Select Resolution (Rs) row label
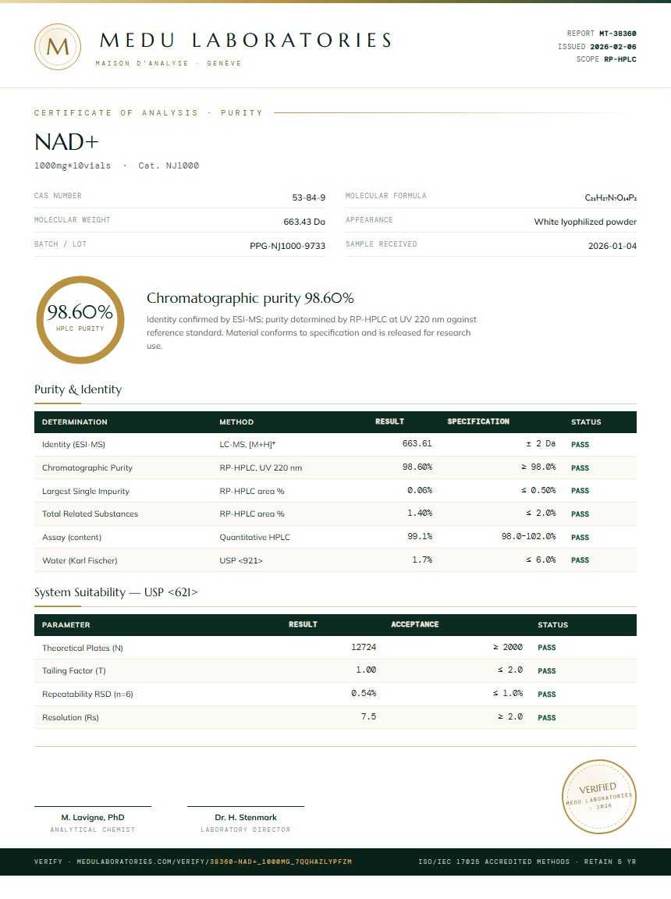 (70, 718)
